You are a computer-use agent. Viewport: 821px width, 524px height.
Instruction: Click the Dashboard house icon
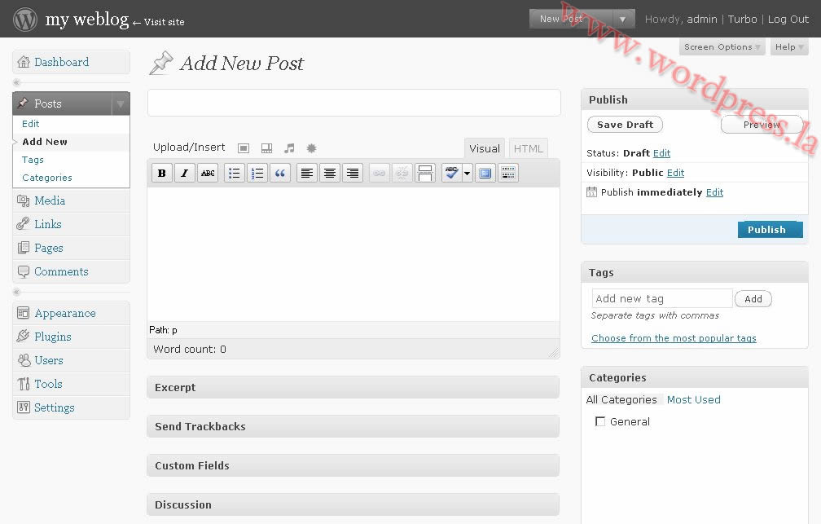24,62
